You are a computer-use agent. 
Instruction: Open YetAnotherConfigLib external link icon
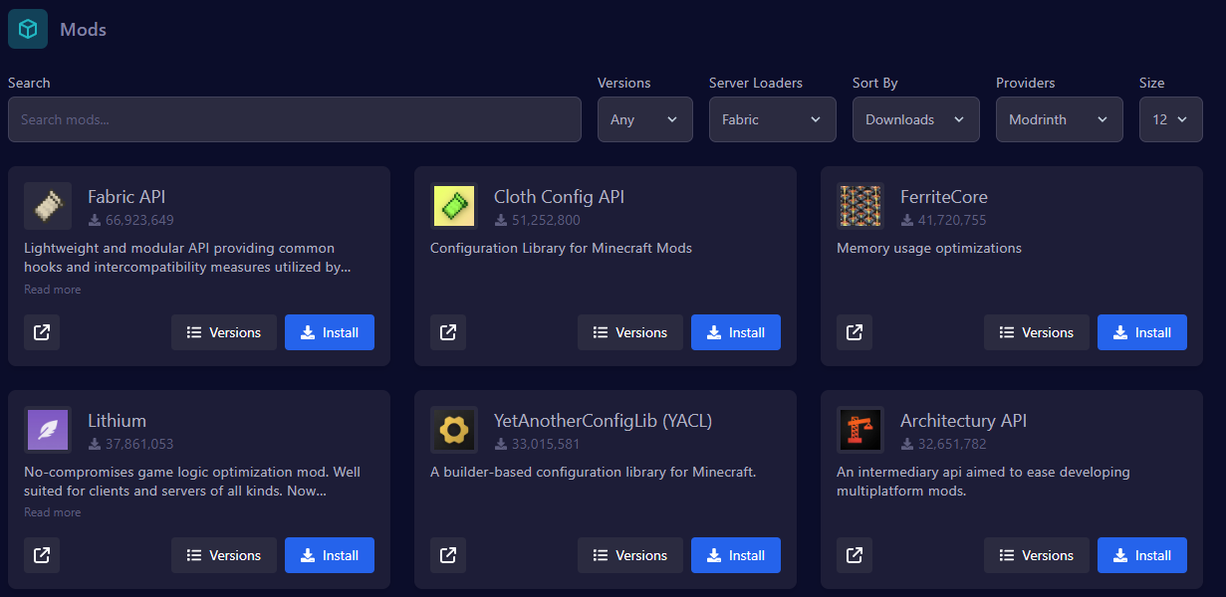click(448, 555)
